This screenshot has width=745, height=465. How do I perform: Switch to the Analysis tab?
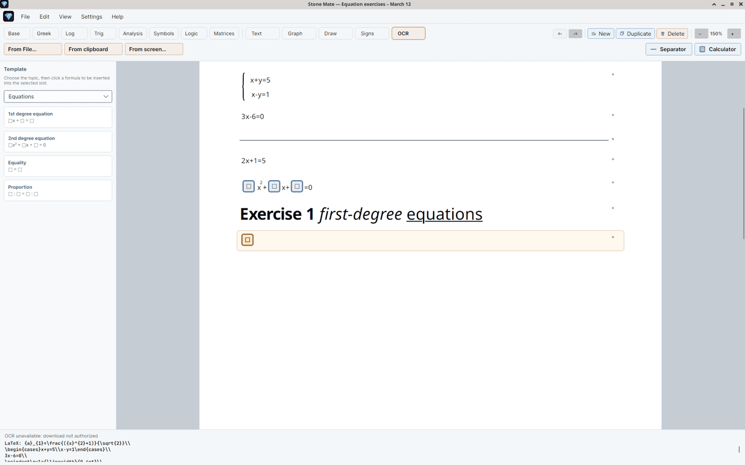tap(133, 33)
